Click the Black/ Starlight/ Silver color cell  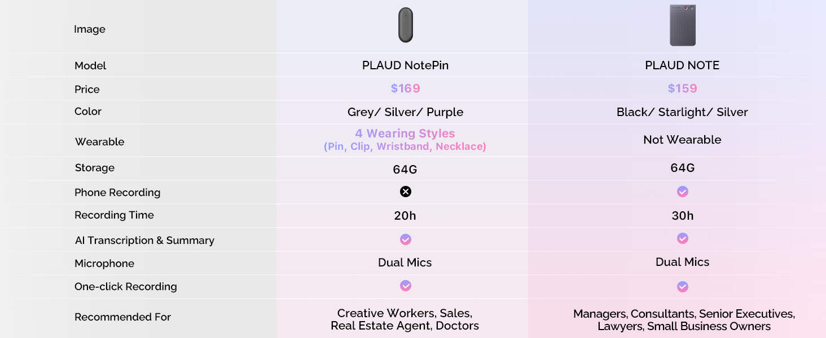click(682, 112)
